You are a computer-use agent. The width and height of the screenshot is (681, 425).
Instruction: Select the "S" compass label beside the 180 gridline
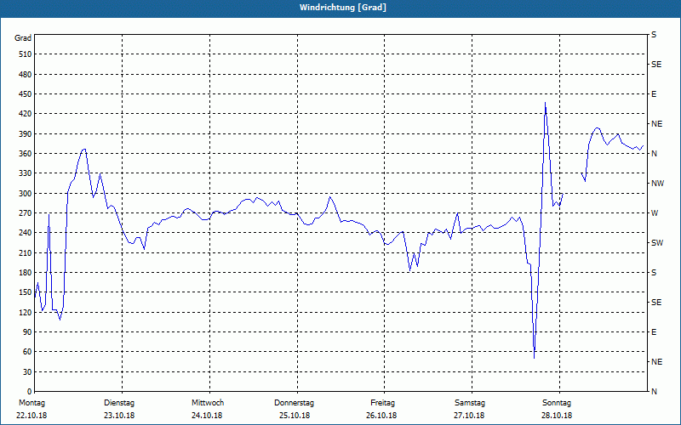pos(654,273)
